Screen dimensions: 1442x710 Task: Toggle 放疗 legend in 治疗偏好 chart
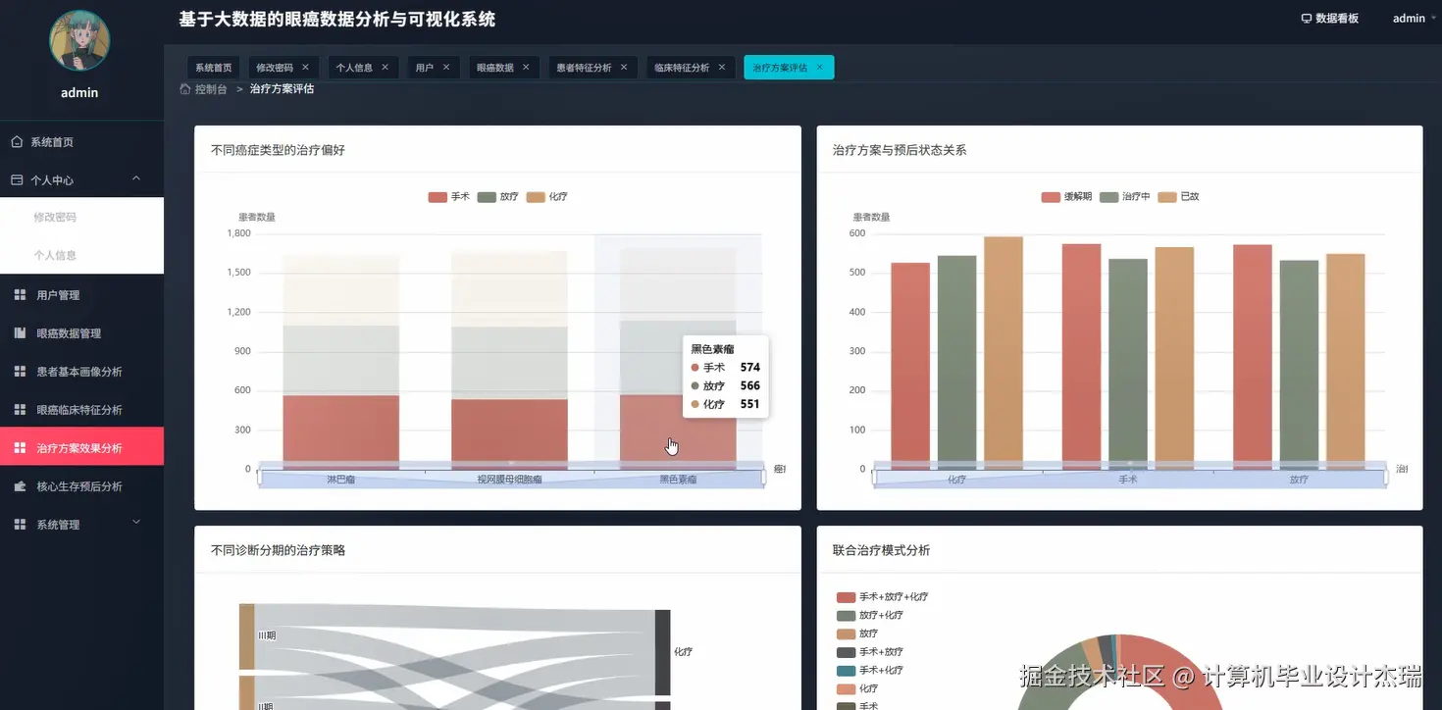498,197
